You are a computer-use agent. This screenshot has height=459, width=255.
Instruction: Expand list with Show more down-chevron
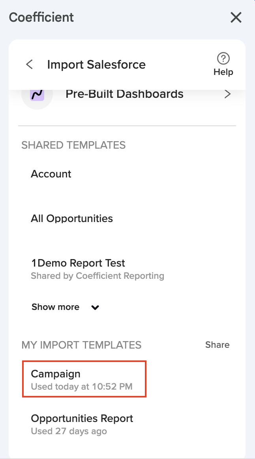(x=95, y=308)
